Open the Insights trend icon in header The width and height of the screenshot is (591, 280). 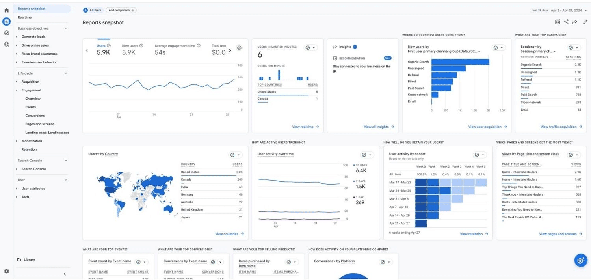coord(575,22)
